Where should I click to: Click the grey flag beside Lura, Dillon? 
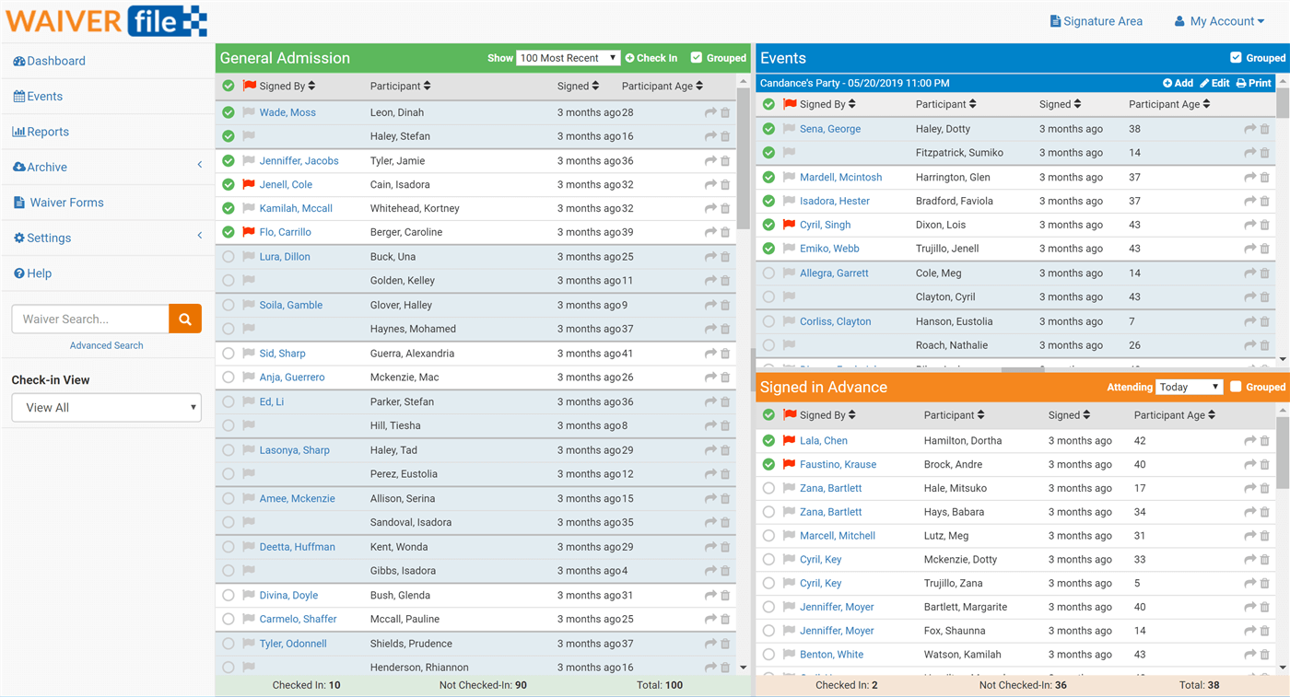[x=249, y=257]
